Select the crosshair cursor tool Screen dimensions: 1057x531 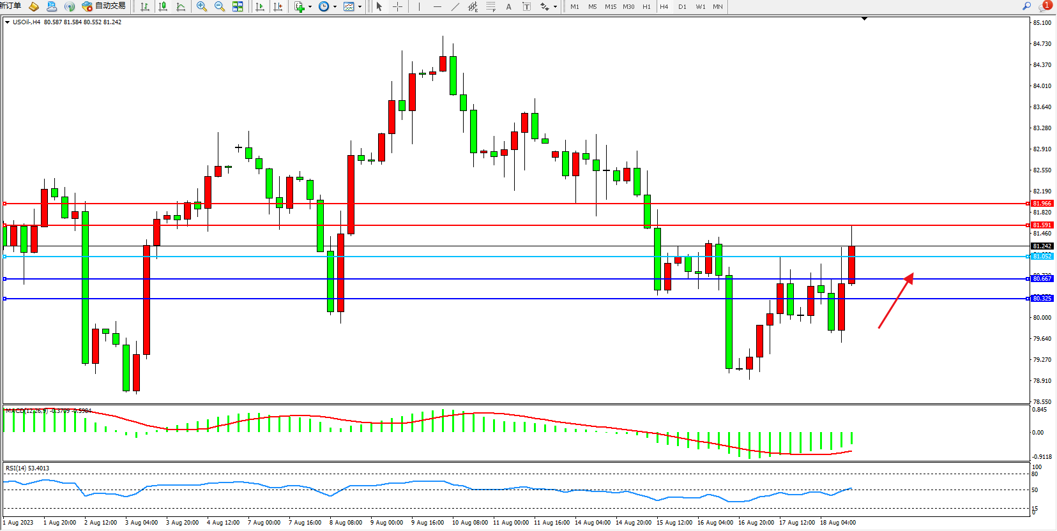(x=397, y=6)
